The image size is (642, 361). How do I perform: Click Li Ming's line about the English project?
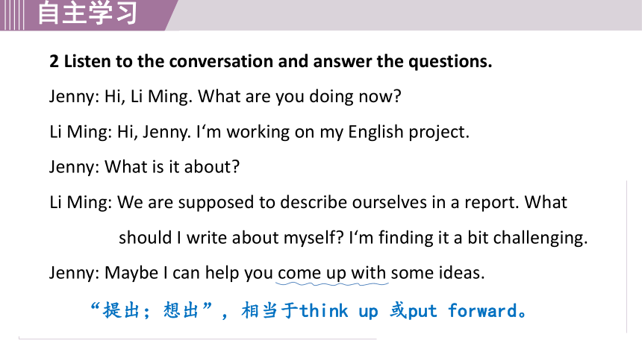click(259, 132)
